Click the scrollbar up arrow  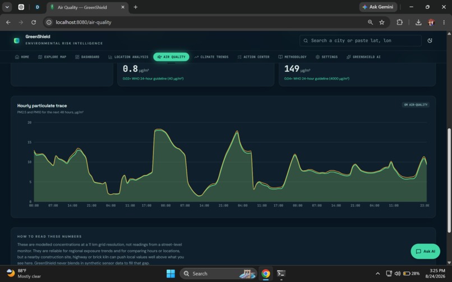click(449, 34)
